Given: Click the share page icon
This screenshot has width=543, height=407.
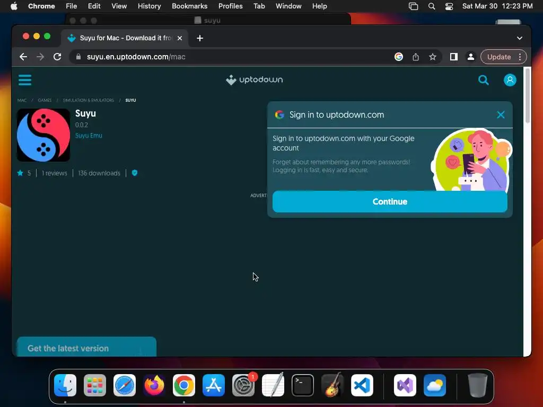Looking at the screenshot, I should pyautogui.click(x=416, y=57).
